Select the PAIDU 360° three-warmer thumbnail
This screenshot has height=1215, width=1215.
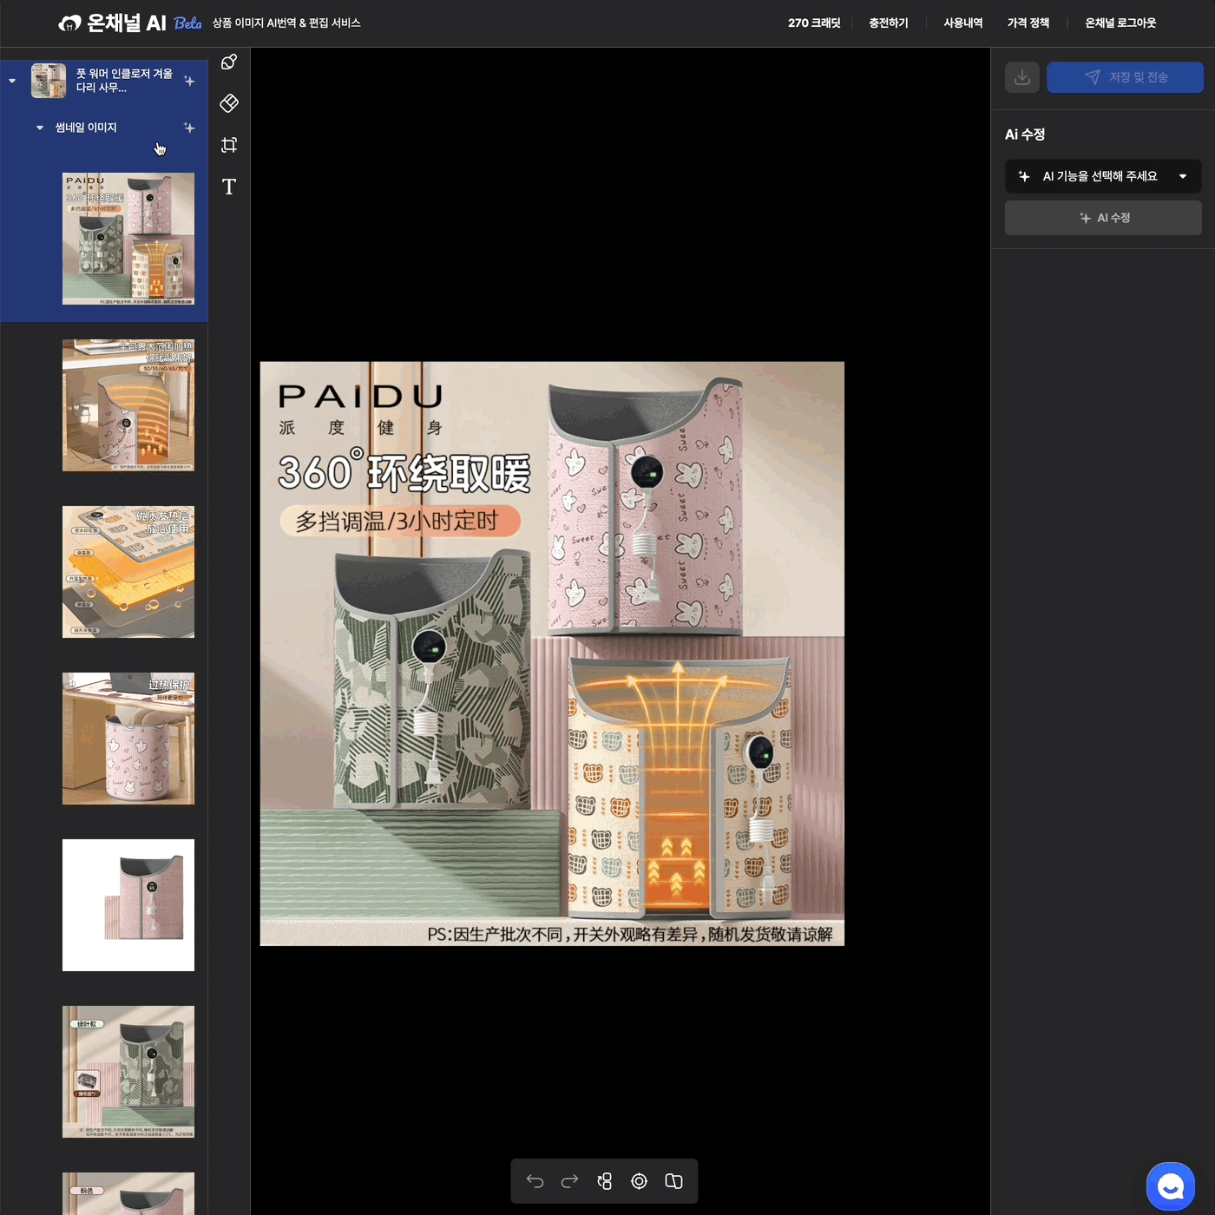pos(128,239)
